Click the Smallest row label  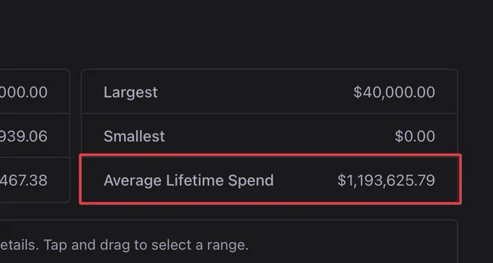click(x=134, y=137)
